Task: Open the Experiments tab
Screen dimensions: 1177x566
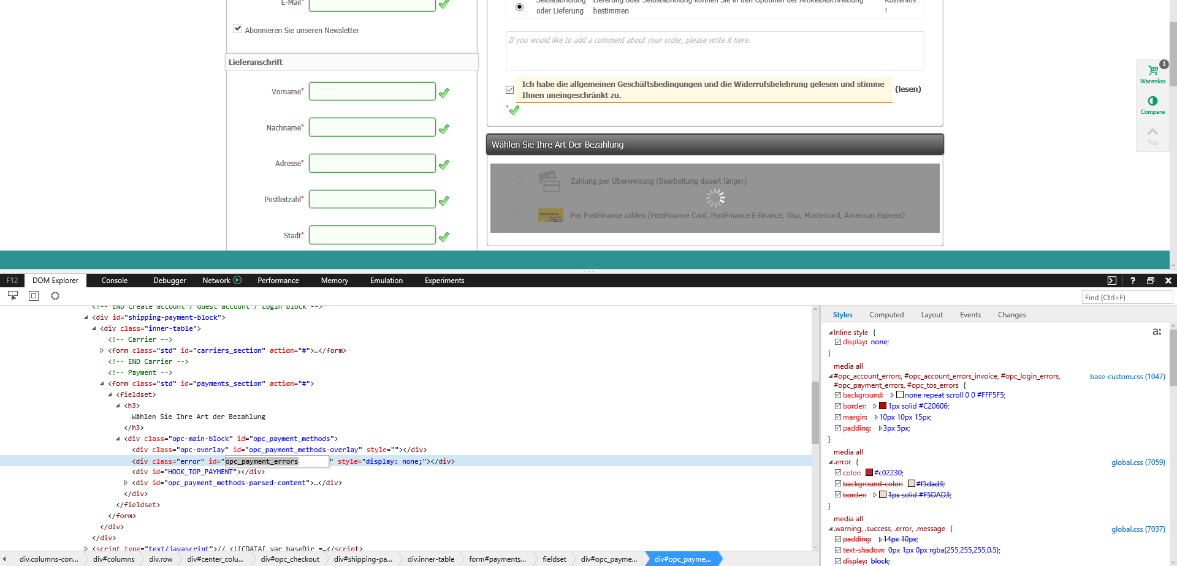Action: click(444, 281)
